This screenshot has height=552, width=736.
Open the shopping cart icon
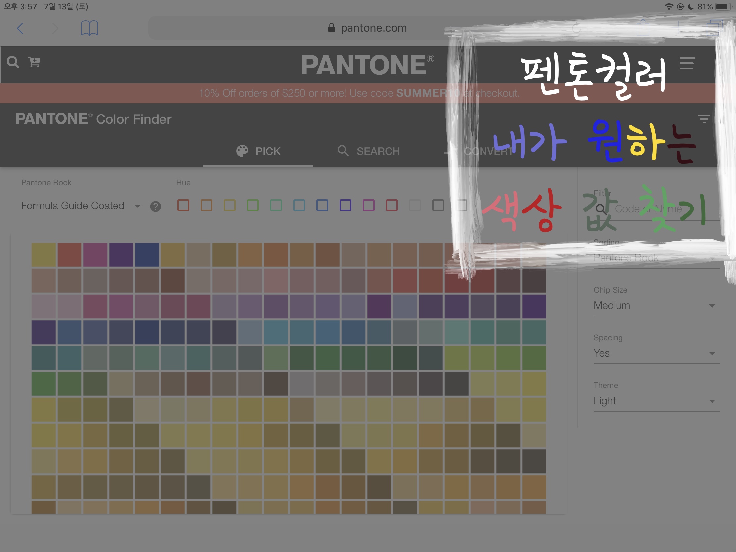coord(34,62)
